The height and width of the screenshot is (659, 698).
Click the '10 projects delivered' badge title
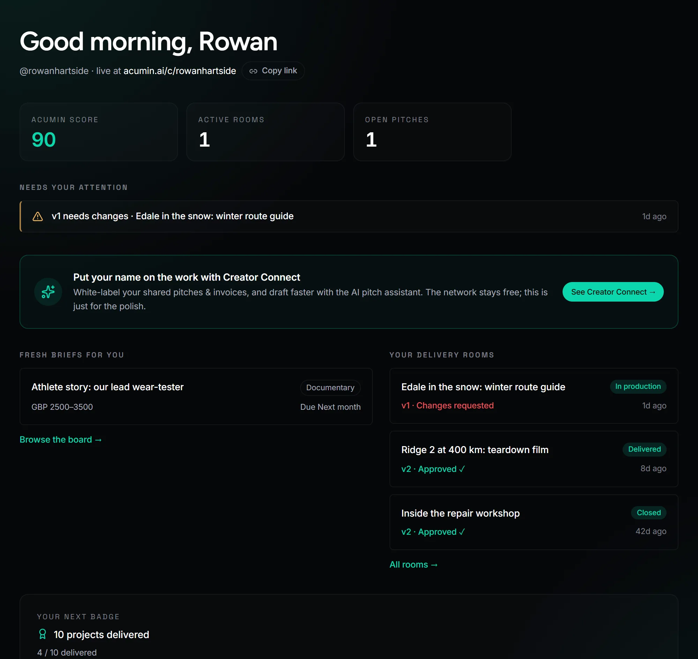point(101,635)
